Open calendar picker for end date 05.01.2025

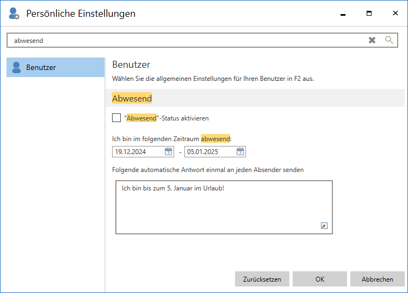point(240,151)
